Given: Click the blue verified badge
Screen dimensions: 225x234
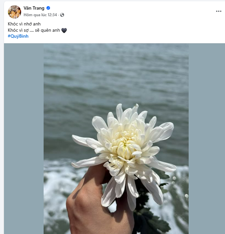Looking at the screenshot, I should point(48,8).
